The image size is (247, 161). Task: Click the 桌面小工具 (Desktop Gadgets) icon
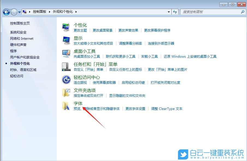[66, 54]
